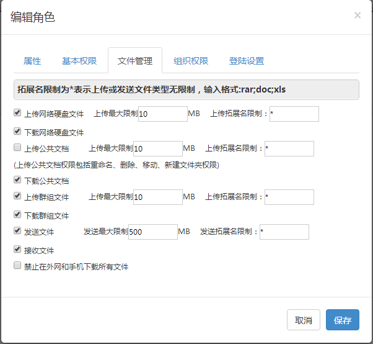Close the 编辑角色 dialog with X
The width and height of the screenshot is (373, 344).
pyautogui.click(x=358, y=16)
